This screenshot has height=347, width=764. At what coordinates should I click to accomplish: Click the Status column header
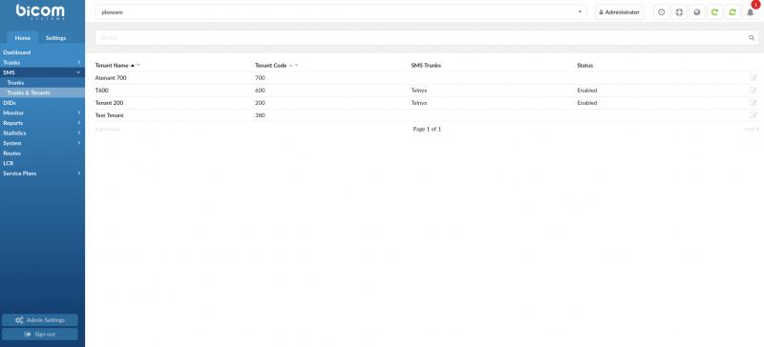click(x=584, y=65)
